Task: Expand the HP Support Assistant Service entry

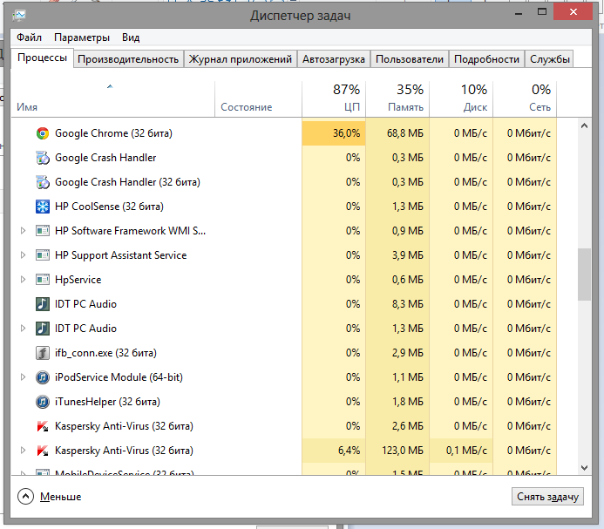Action: (24, 255)
